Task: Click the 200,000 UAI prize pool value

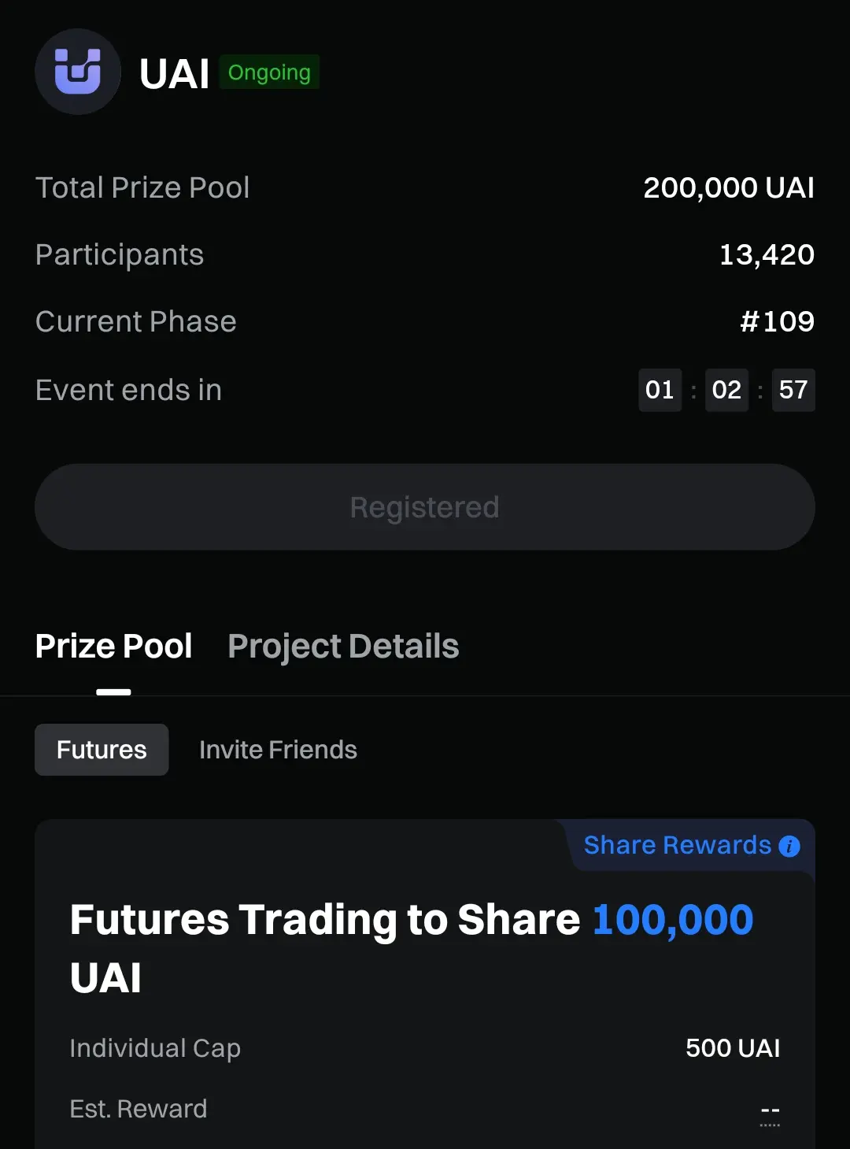Action: coord(729,188)
